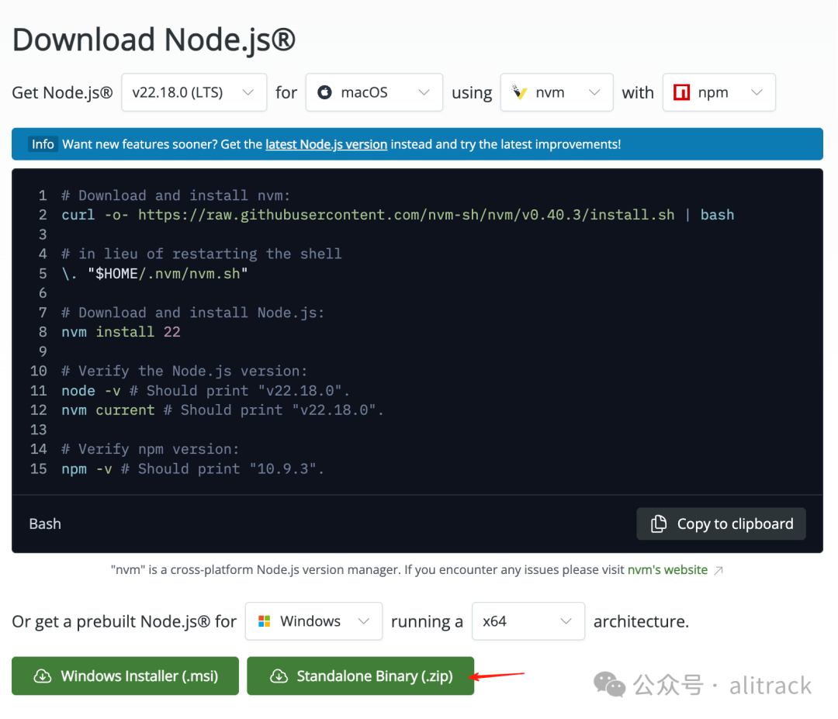Click the 'Download Node.js®' page heading
This screenshot has width=838, height=719.
(154, 40)
